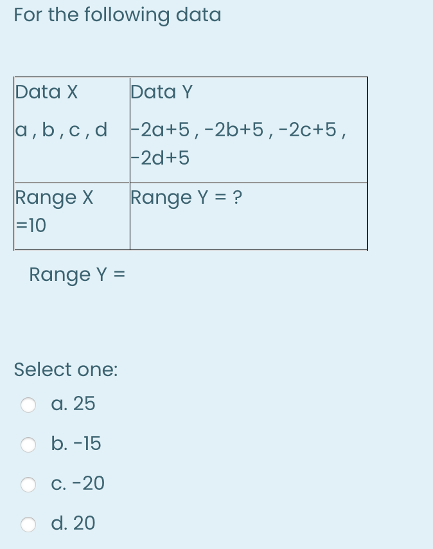Click the 'Range X =10' table cell
433x549 pixels.
(55, 211)
